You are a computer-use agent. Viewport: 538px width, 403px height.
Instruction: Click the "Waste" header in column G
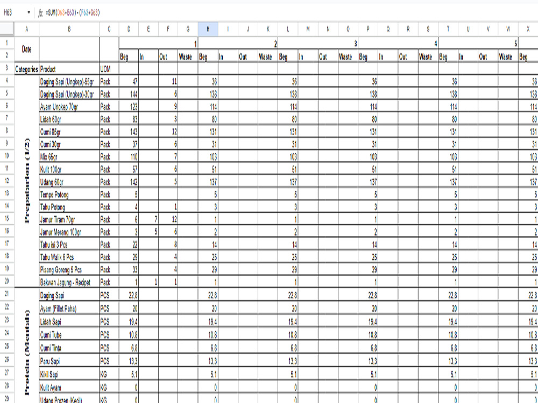[188, 56]
